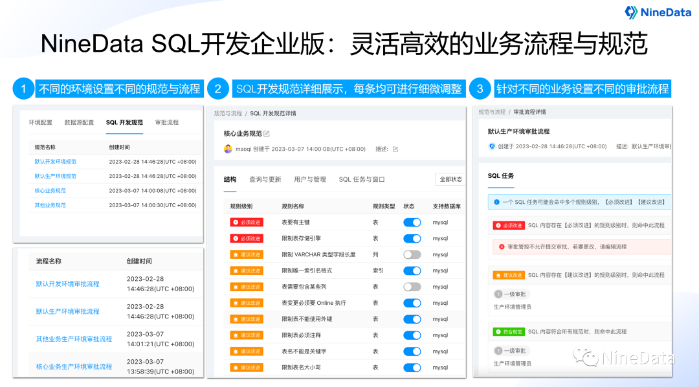Open 其他业务生产环境审批流程 link

[74, 339]
